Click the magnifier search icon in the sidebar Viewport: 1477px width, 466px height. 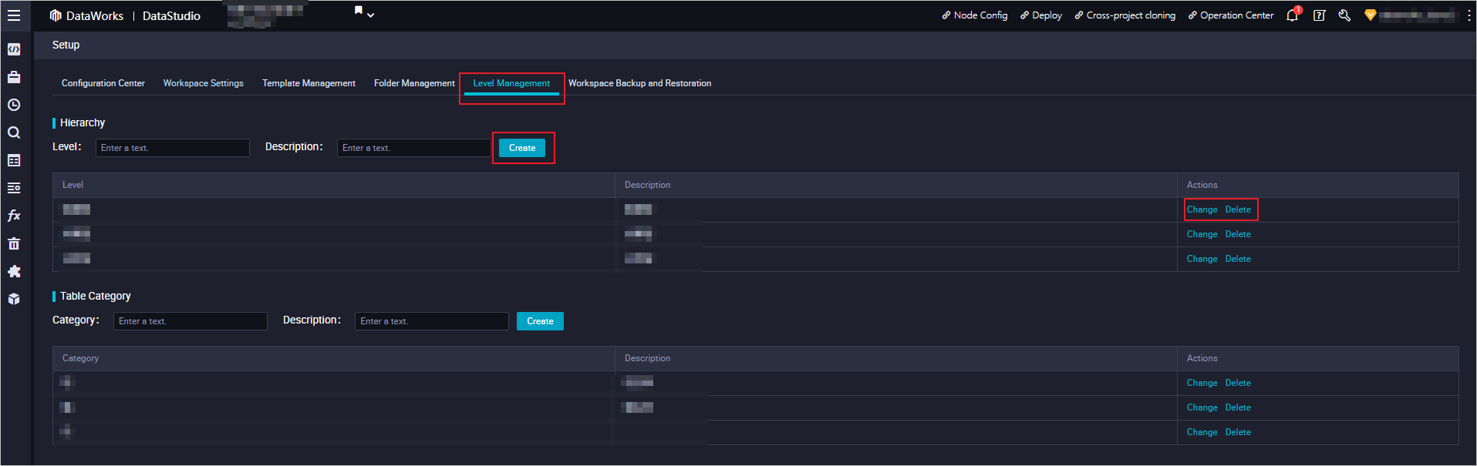coord(14,132)
